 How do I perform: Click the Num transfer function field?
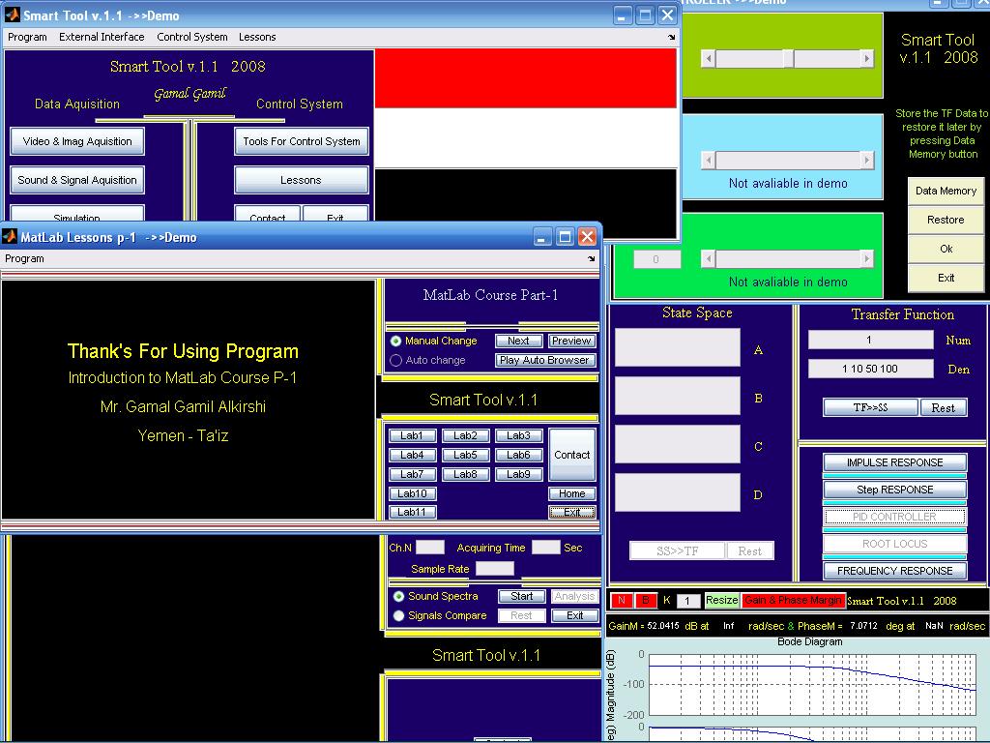coord(870,340)
